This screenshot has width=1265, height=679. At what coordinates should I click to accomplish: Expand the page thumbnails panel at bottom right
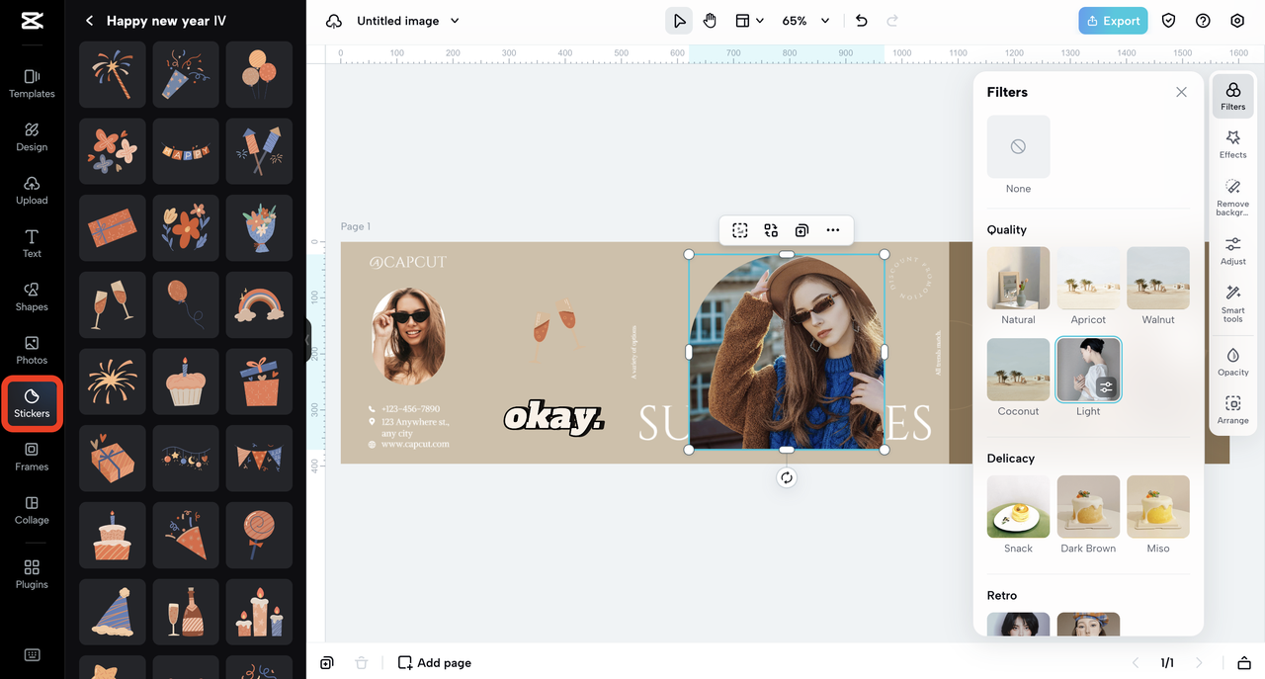click(x=1244, y=662)
